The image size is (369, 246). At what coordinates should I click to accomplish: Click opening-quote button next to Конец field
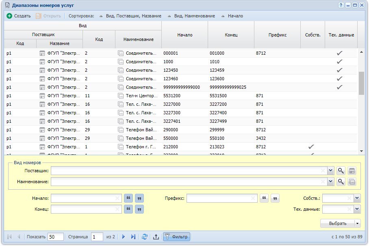(128, 209)
